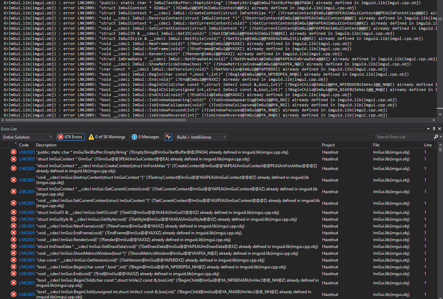The image size is (443, 299).
Task: Click the search magnifier in Search Error List
Action: pos(436,137)
